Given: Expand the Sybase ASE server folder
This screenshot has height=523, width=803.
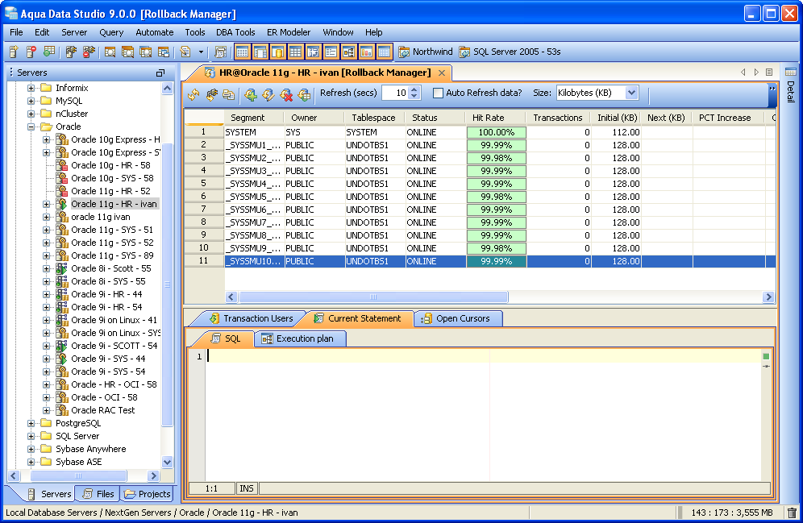Looking at the screenshot, I should coord(31,462).
